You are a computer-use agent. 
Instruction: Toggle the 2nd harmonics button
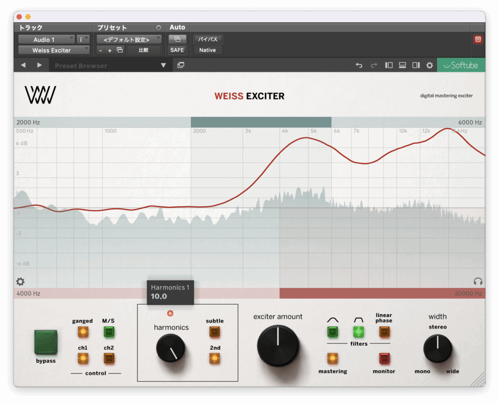point(215,359)
